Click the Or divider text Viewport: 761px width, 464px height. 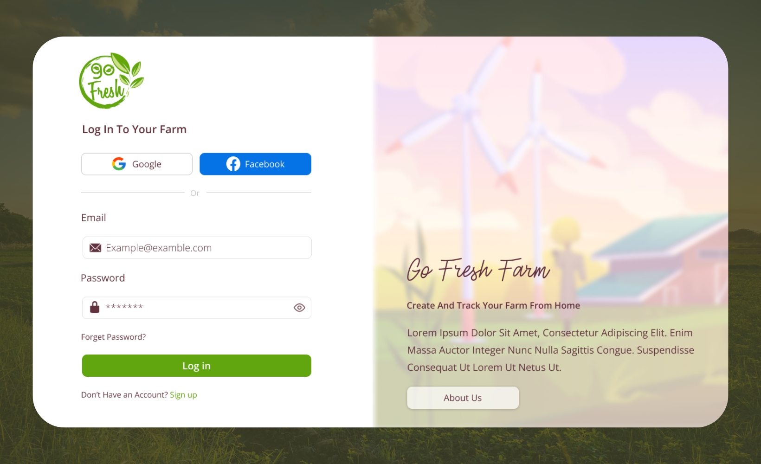pyautogui.click(x=195, y=193)
